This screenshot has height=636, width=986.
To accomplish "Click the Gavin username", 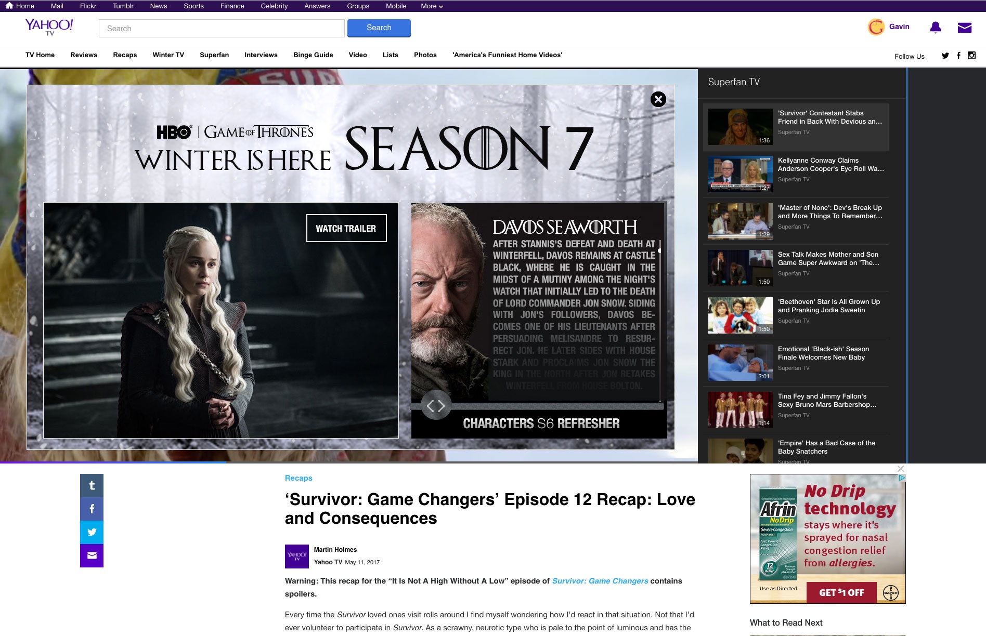I will [x=899, y=27].
